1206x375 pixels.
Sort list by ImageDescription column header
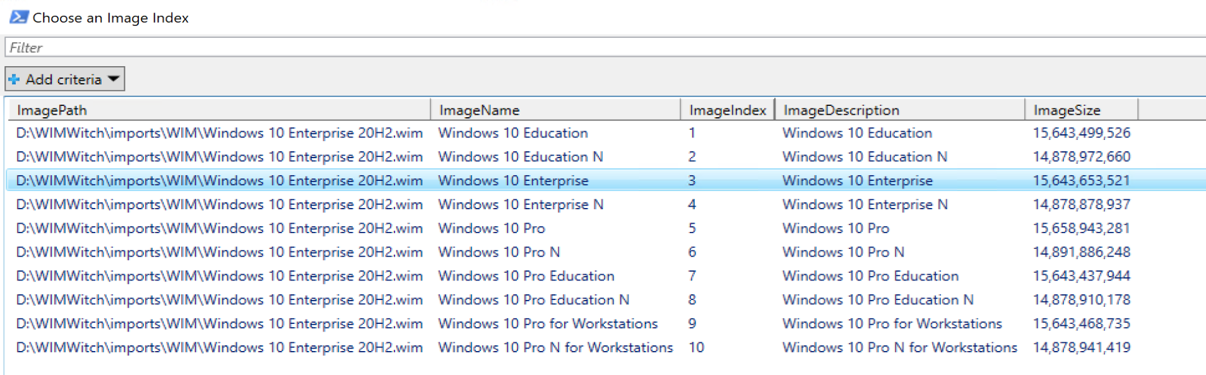(841, 110)
